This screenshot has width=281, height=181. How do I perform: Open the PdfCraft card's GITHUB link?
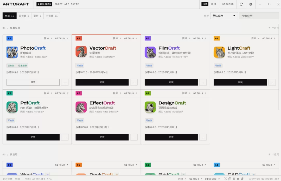[x=62, y=93]
